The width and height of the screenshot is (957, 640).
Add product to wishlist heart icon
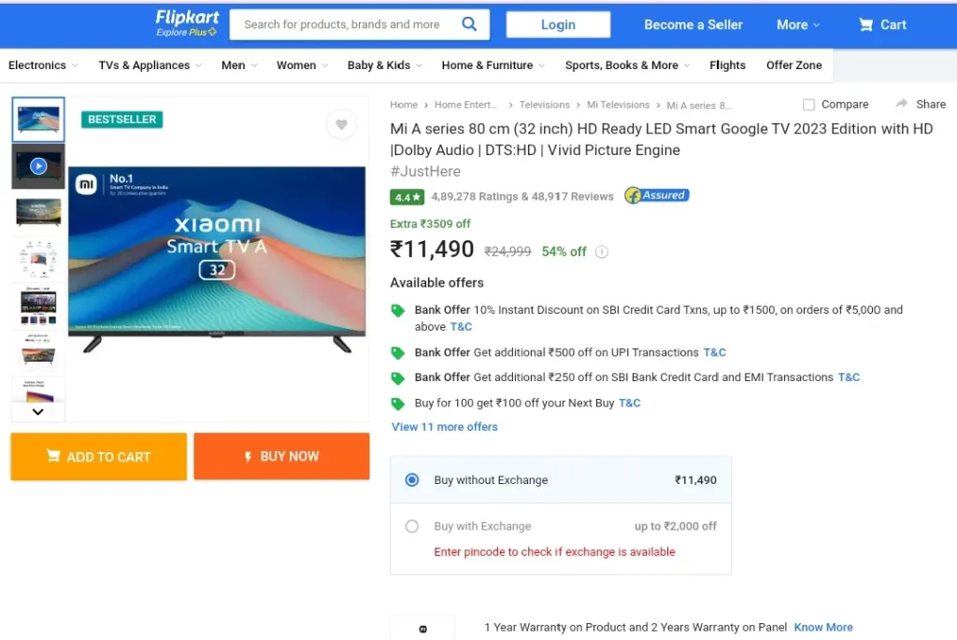point(341,124)
